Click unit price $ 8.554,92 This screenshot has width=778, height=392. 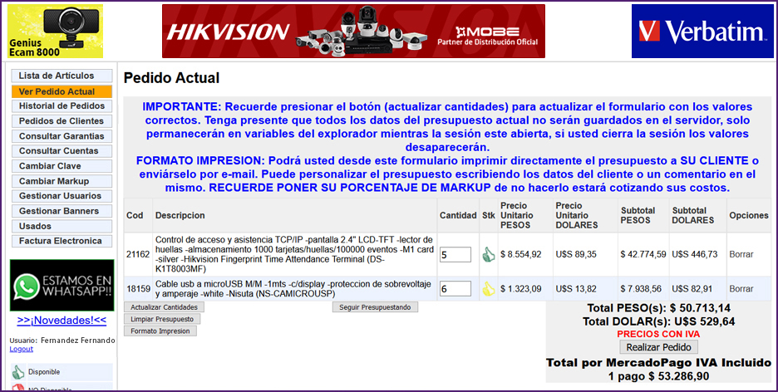tap(520, 255)
